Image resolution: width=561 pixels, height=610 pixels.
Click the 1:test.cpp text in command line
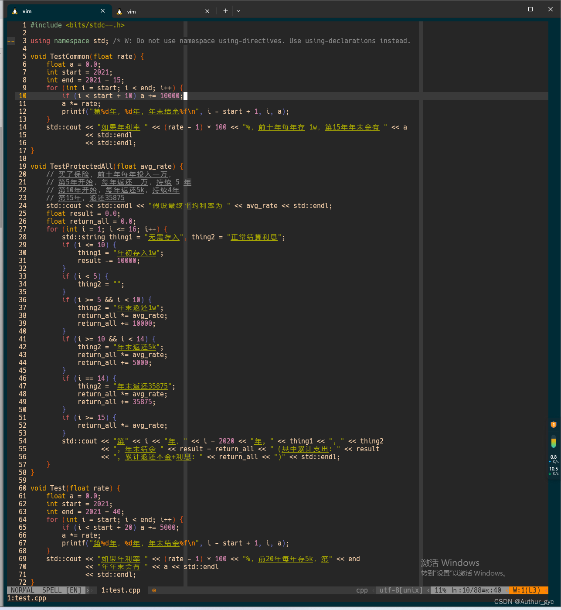pyautogui.click(x=27, y=598)
